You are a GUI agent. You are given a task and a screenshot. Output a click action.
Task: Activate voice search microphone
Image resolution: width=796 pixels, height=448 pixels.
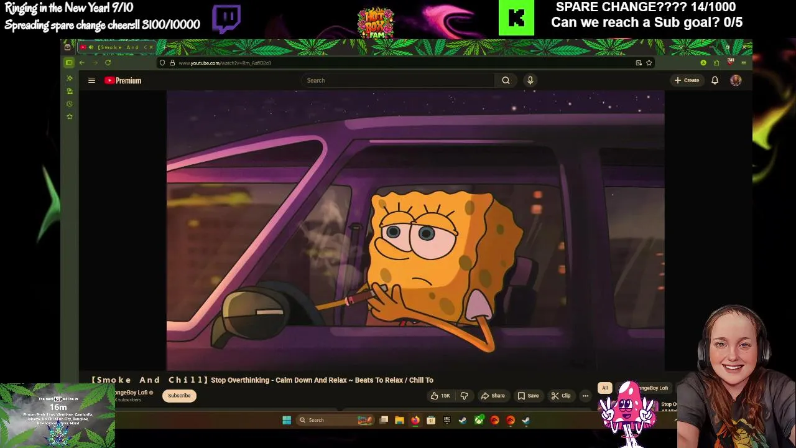coord(530,80)
